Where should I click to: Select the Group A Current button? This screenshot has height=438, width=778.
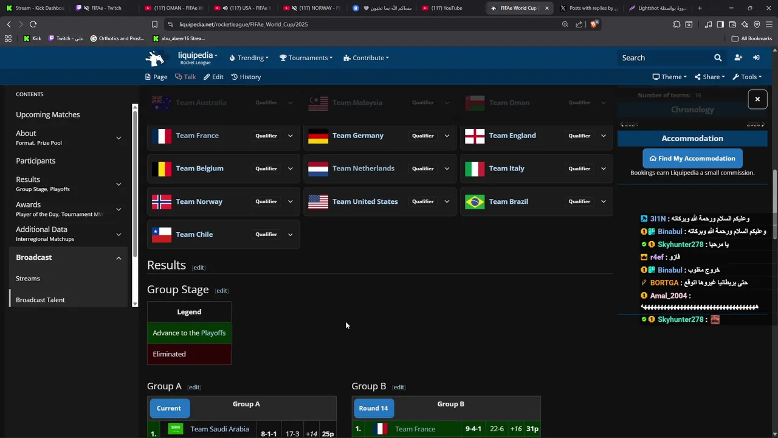[169, 408]
